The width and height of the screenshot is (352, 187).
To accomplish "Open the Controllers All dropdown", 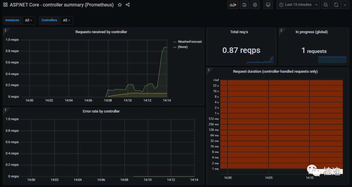I will pos(67,20).
